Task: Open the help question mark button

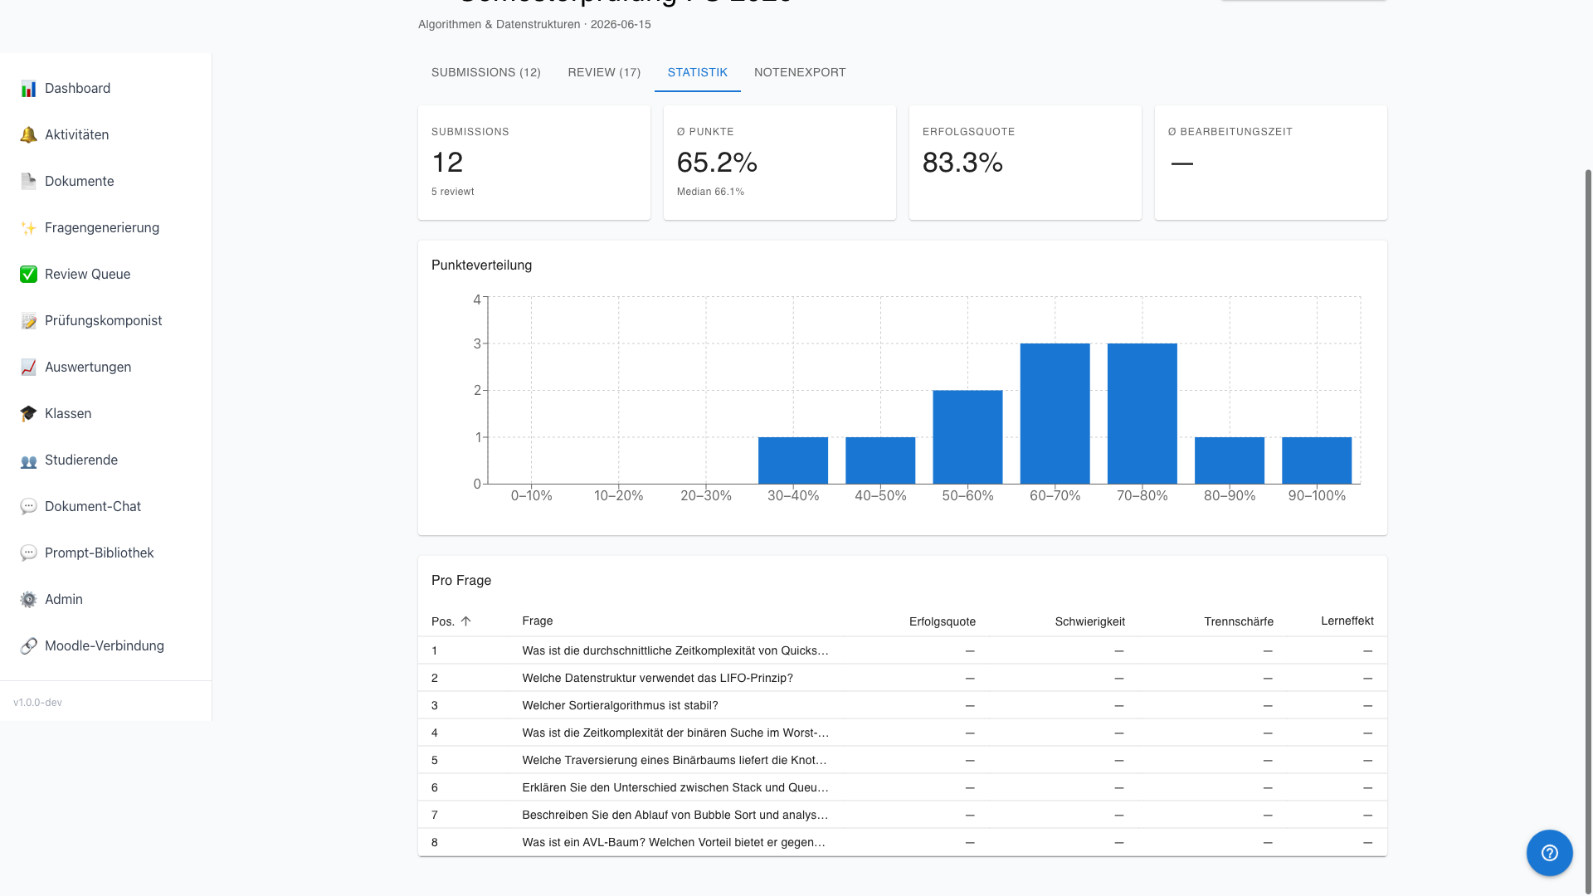Action: click(x=1549, y=853)
